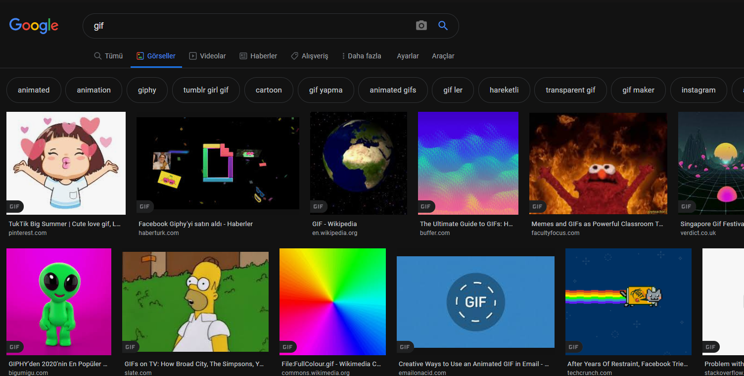The image size is (744, 376).
Task: Click the GIF badge on Nyan Cat image
Action: pyautogui.click(x=573, y=347)
